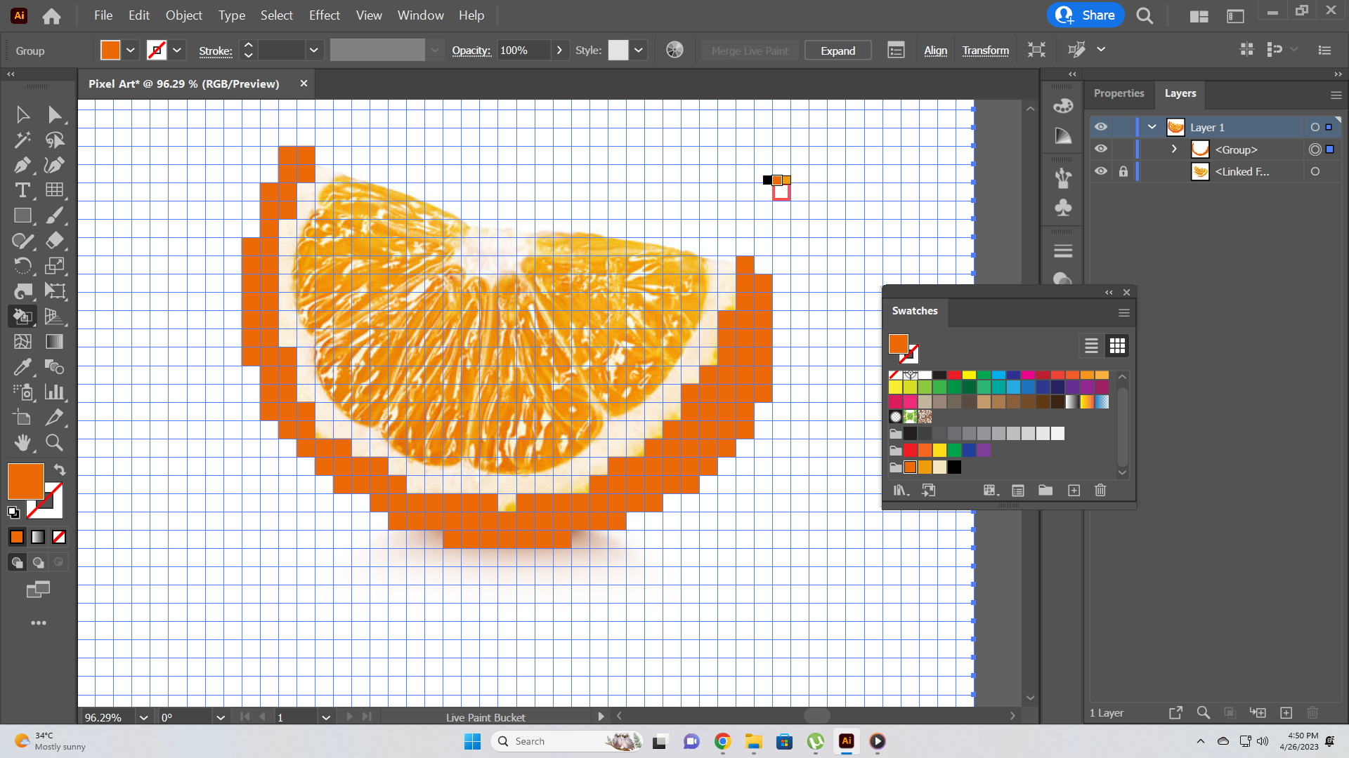This screenshot has height=758, width=1349.
Task: Select the Pen tool
Action: [22, 165]
